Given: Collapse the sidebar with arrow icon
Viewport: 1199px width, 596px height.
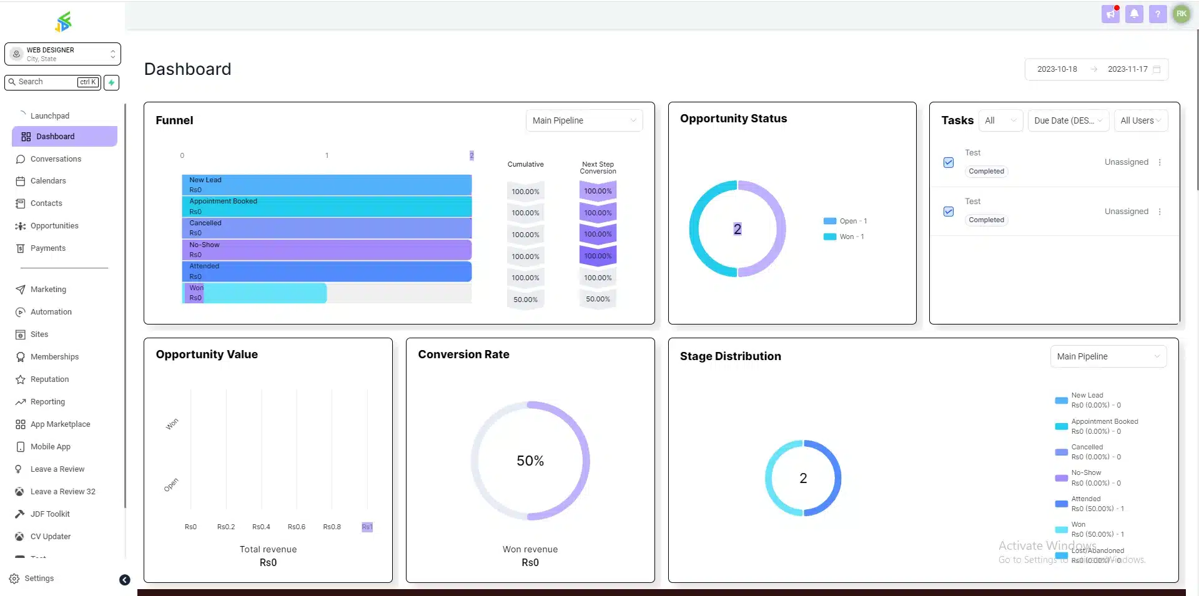Looking at the screenshot, I should coord(125,580).
